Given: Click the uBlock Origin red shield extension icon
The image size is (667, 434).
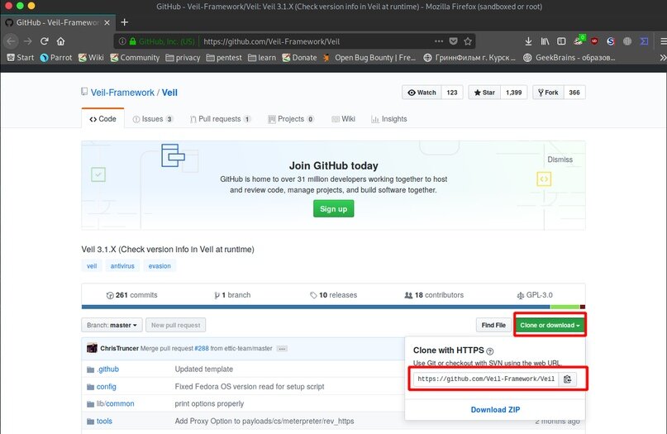Looking at the screenshot, I should point(594,41).
